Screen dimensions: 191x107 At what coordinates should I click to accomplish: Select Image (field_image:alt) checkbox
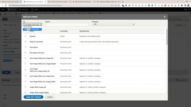tap(25, 87)
